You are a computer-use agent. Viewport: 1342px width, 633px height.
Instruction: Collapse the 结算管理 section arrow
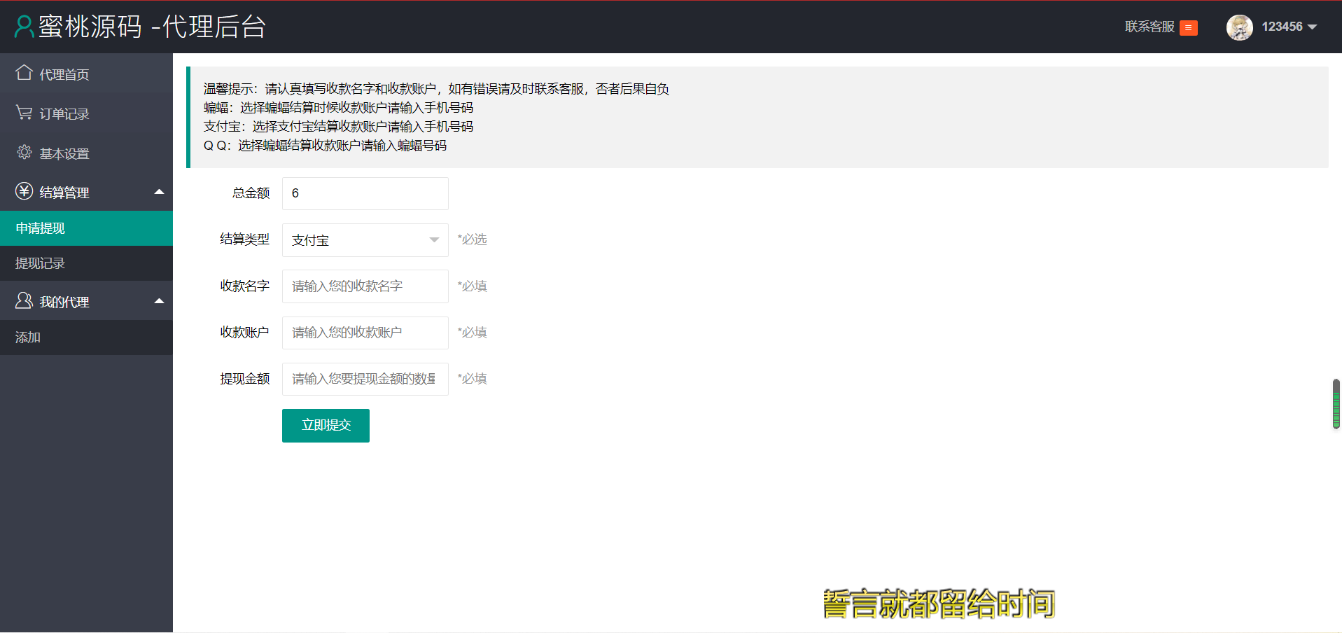tap(159, 192)
